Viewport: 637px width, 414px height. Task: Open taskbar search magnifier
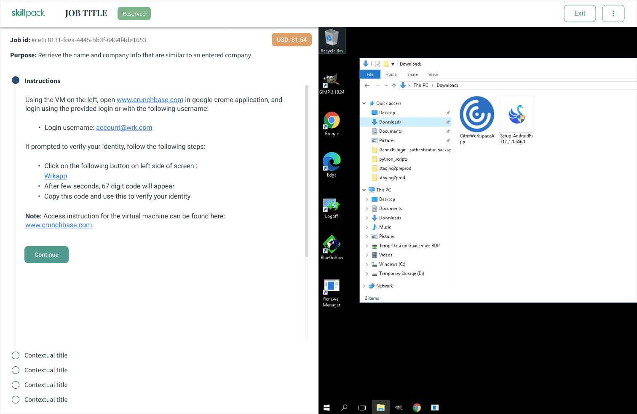click(x=344, y=407)
